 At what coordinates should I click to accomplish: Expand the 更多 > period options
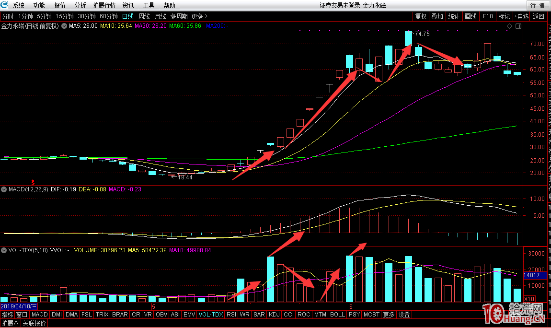click(x=200, y=16)
